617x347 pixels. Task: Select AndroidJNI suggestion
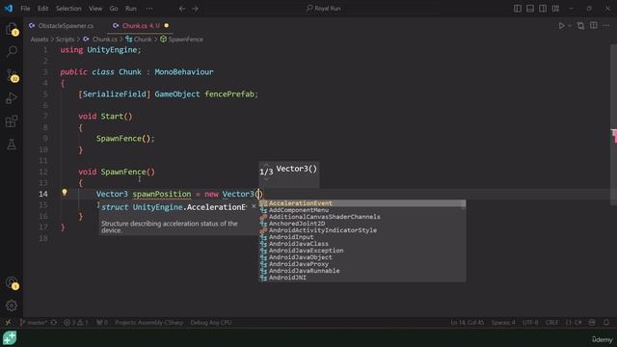pyautogui.click(x=362, y=278)
